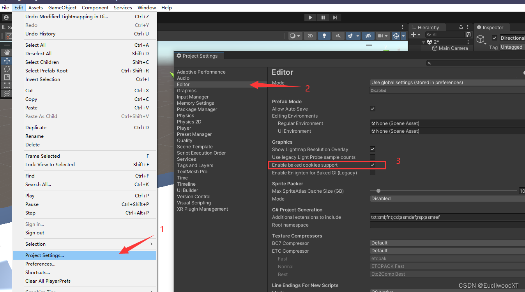Image resolution: width=525 pixels, height=292 pixels.
Task: Toggle scene effects (skybox, fog) icon
Action: [350, 36]
